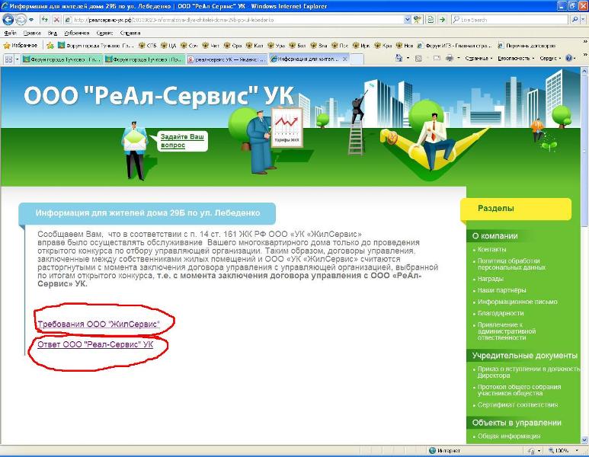Screen dimensions: 589x457
Task: Click the green Refresh icon
Action: 45,19
